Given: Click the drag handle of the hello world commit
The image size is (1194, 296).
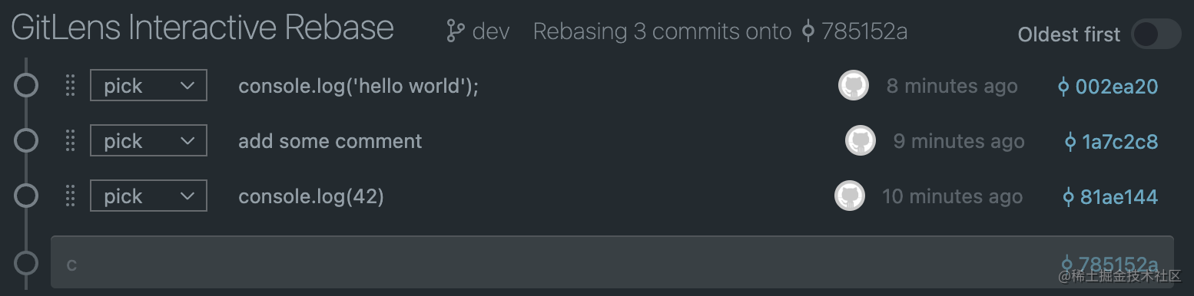Looking at the screenshot, I should tap(70, 86).
